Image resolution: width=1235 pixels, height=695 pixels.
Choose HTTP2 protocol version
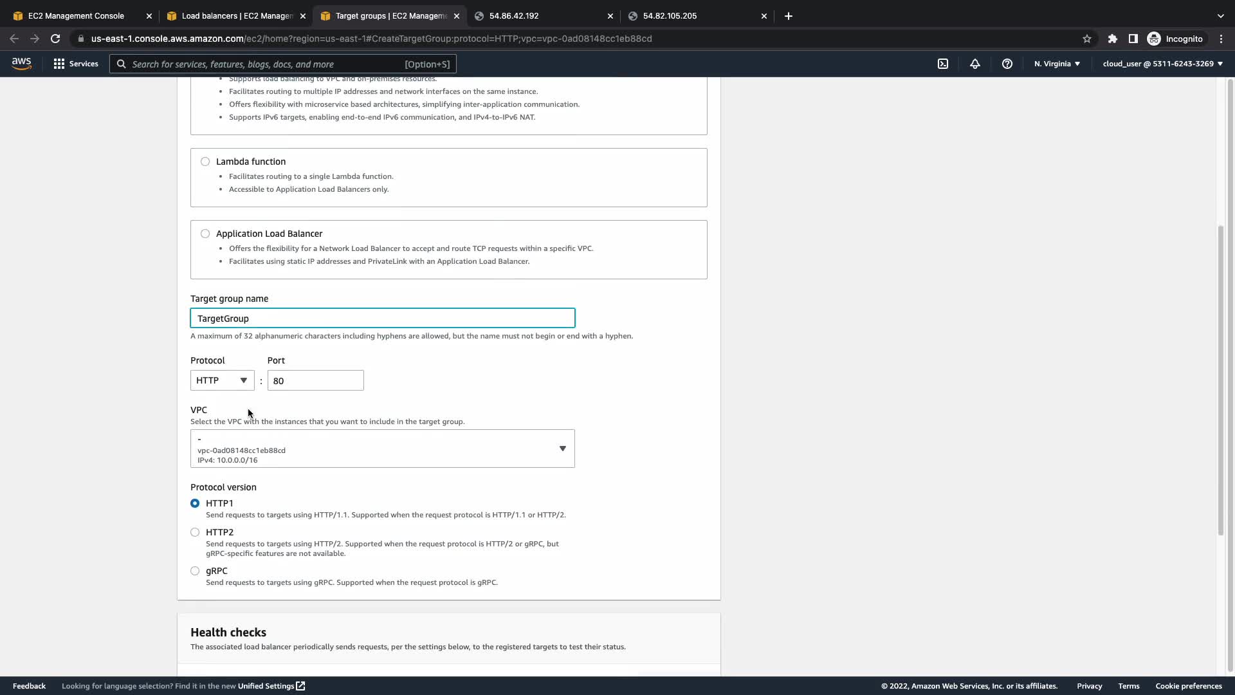tap(195, 532)
